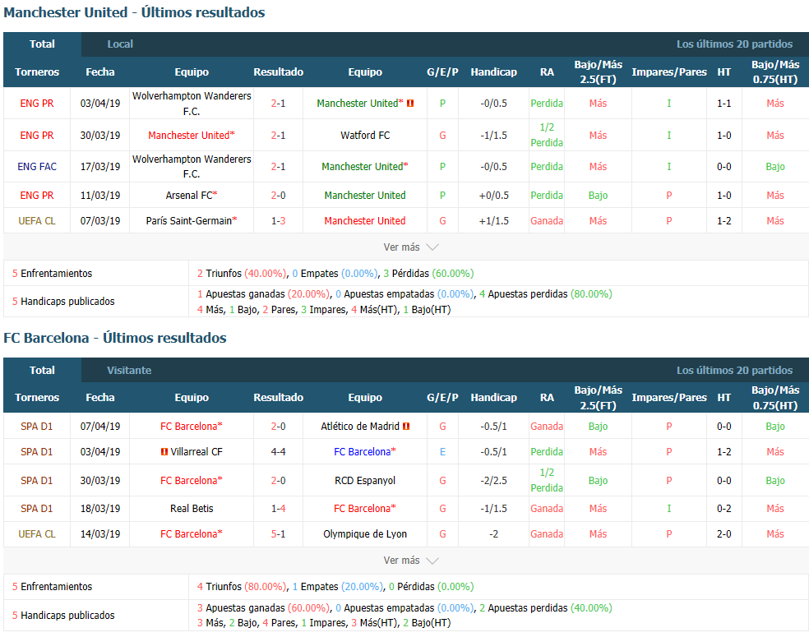Click 4 Triunfos (80.00%) summary text

point(242,587)
